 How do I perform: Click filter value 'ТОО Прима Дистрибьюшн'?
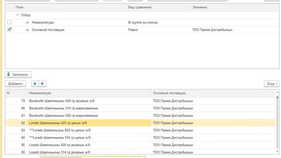point(212,30)
